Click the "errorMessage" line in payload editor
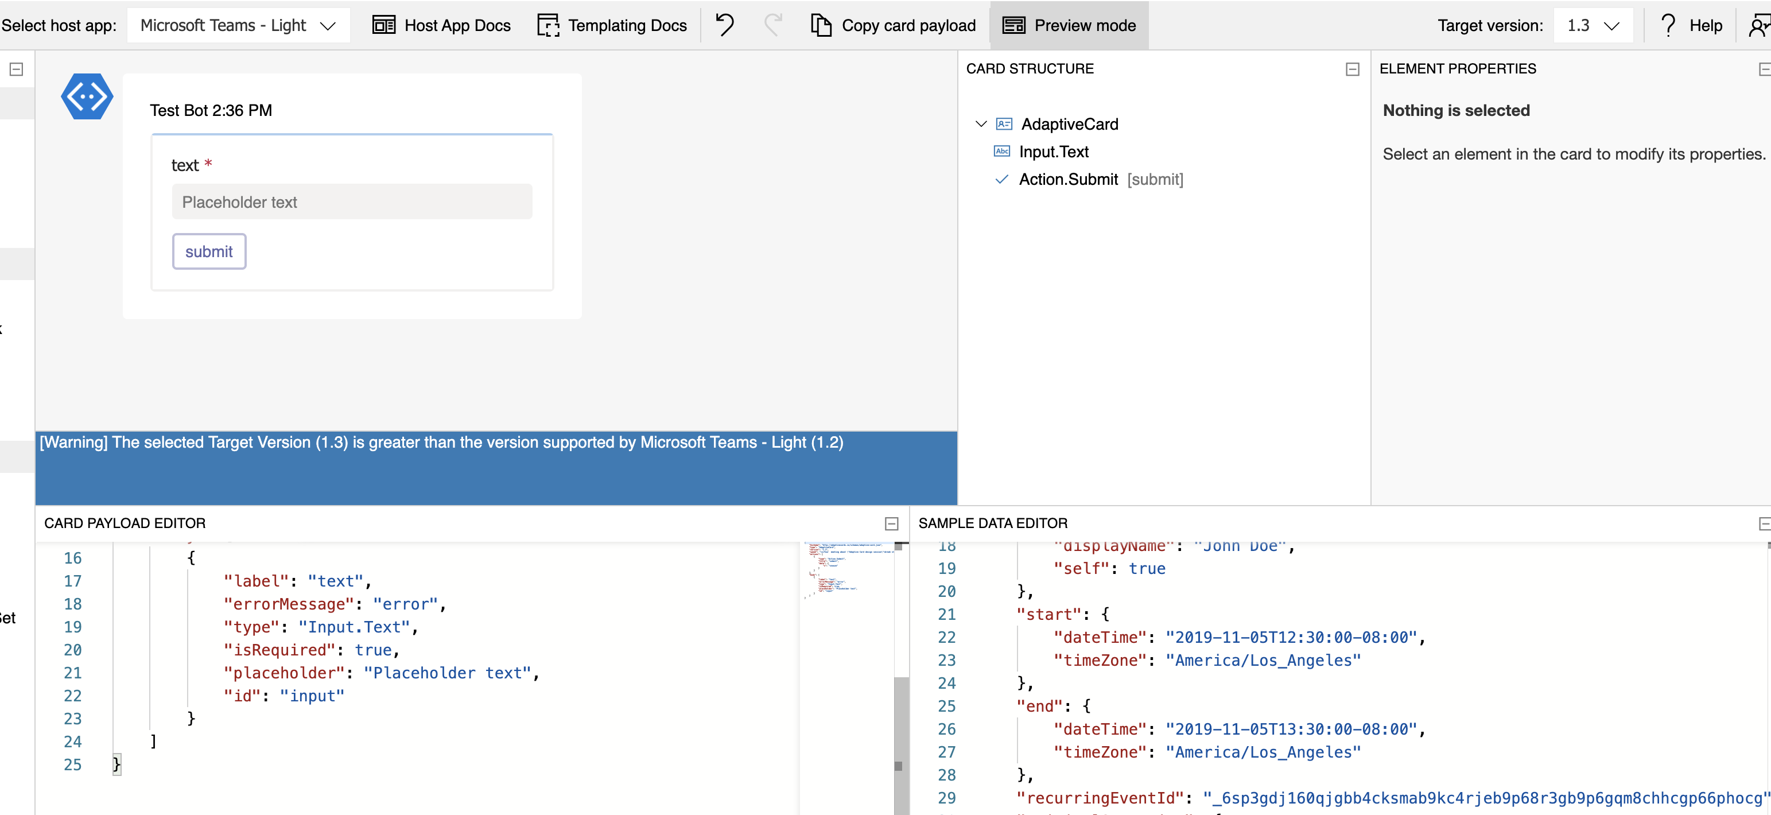The width and height of the screenshot is (1771, 815). pyautogui.click(x=334, y=604)
